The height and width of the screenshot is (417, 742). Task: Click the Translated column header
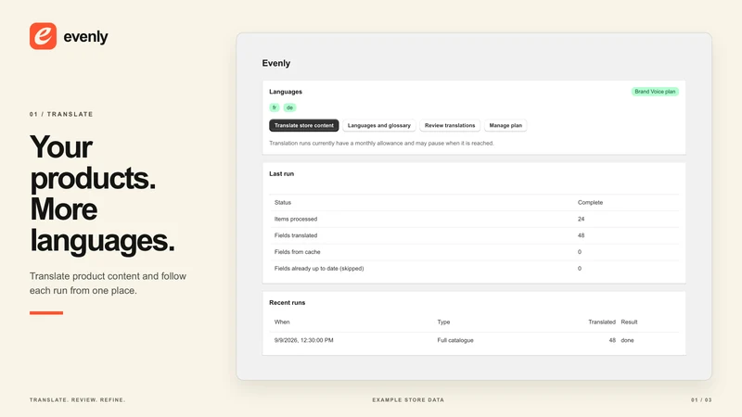coord(602,322)
